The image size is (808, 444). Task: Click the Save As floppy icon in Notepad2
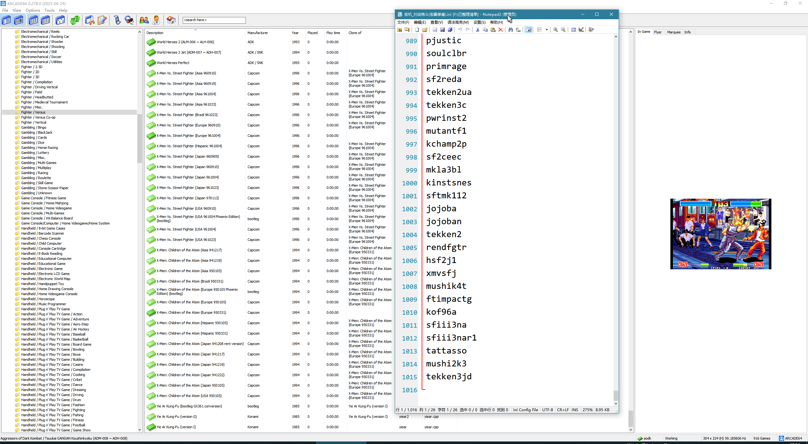click(443, 30)
